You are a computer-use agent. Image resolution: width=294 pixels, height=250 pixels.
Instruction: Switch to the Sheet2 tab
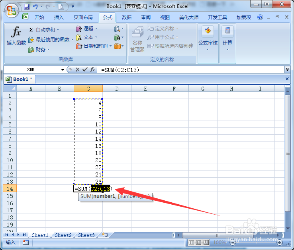pos(63,235)
